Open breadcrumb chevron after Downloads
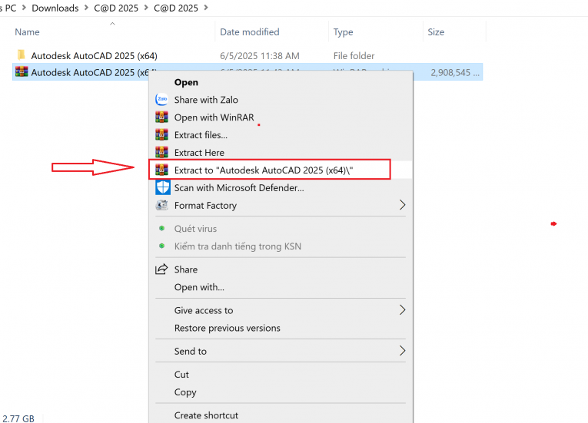Screen dimensions: 588x423 point(87,8)
